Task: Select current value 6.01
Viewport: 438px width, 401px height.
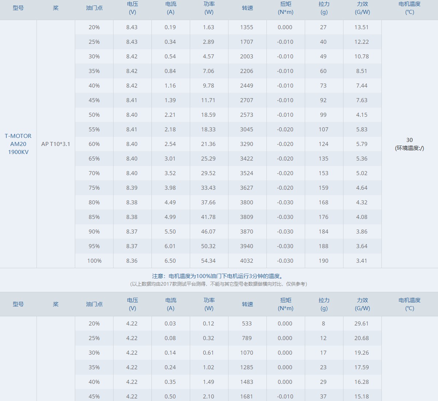Action: (170, 246)
